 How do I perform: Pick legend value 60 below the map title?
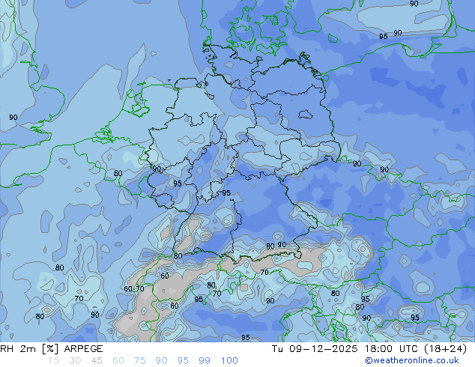[118, 361]
